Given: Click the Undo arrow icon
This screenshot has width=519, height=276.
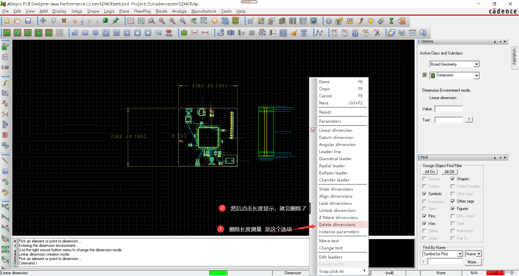Looking at the screenshot, I should click(74, 21).
